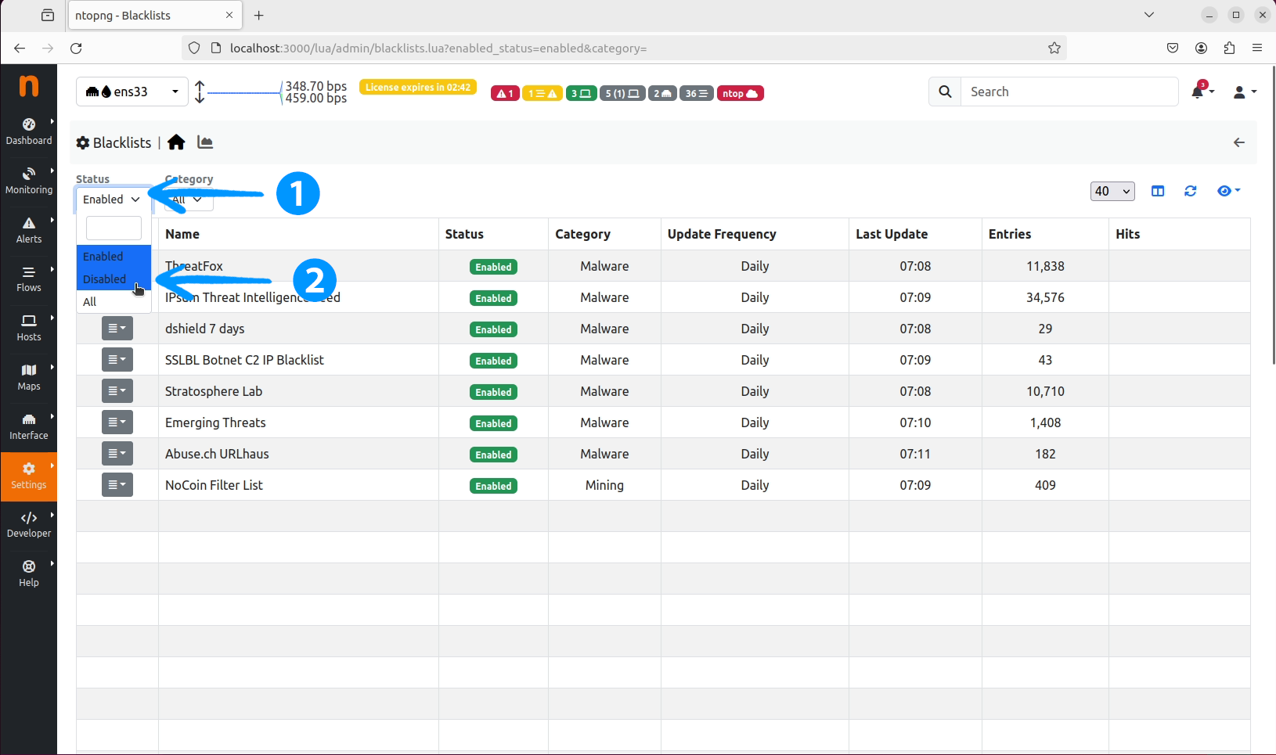Open the blacklists chart icon
1276x755 pixels.
[205, 142]
